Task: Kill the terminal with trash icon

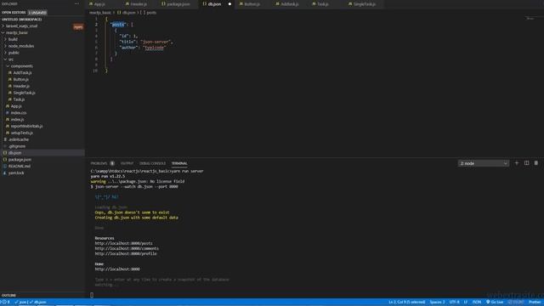Action: click(536, 163)
